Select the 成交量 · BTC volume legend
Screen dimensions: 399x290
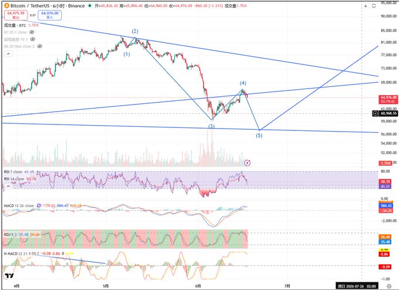(x=15, y=25)
